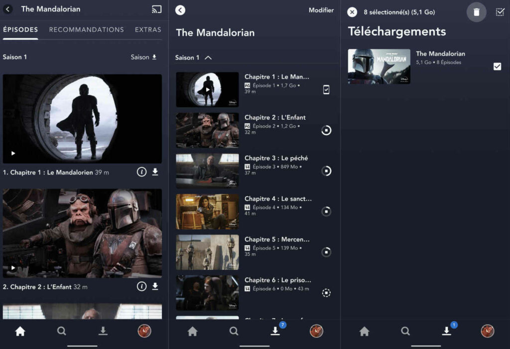Open profile avatar in left screen navbar

[144, 331]
